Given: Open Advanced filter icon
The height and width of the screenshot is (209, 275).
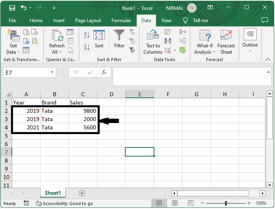Looking at the screenshot, I should point(132,50).
